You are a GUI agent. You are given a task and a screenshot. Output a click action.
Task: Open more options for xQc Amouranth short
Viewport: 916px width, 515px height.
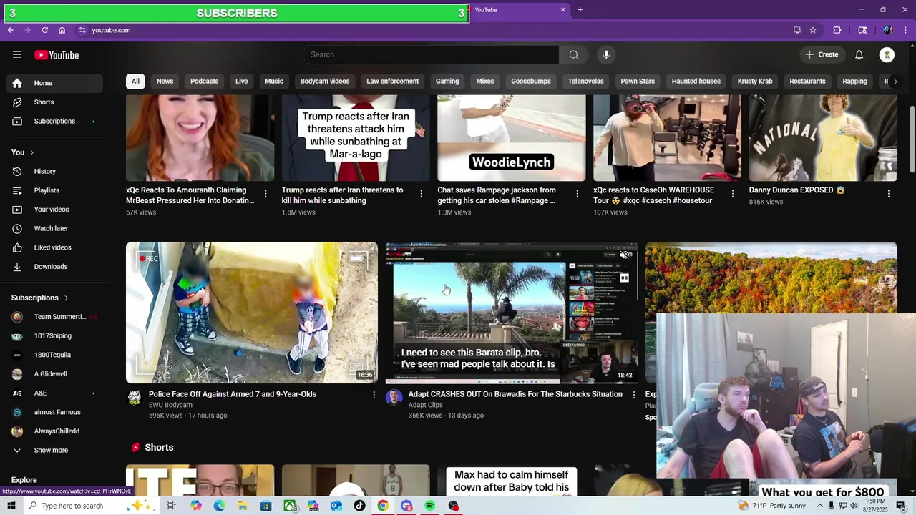(265, 194)
